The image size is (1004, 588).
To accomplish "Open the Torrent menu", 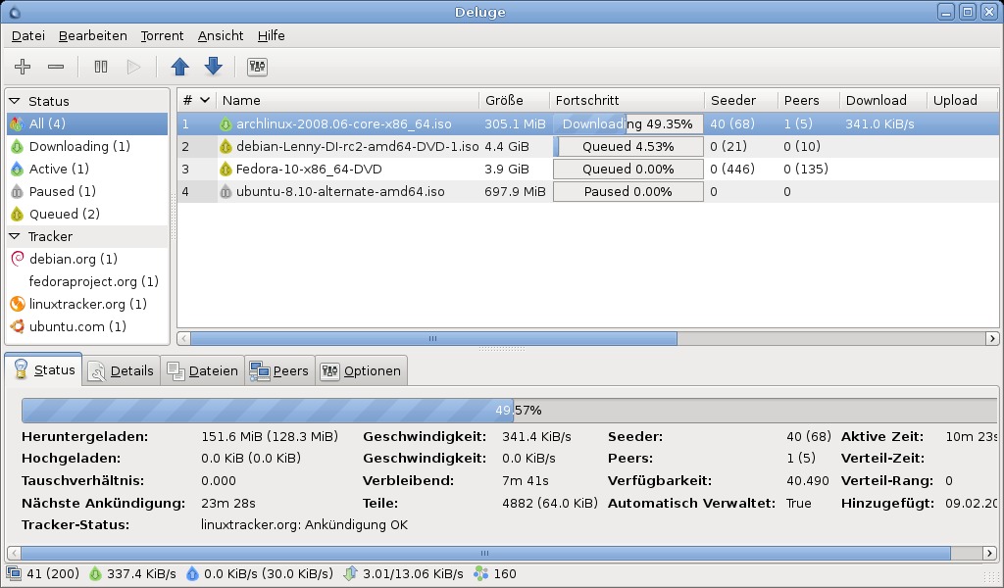I will tap(162, 36).
